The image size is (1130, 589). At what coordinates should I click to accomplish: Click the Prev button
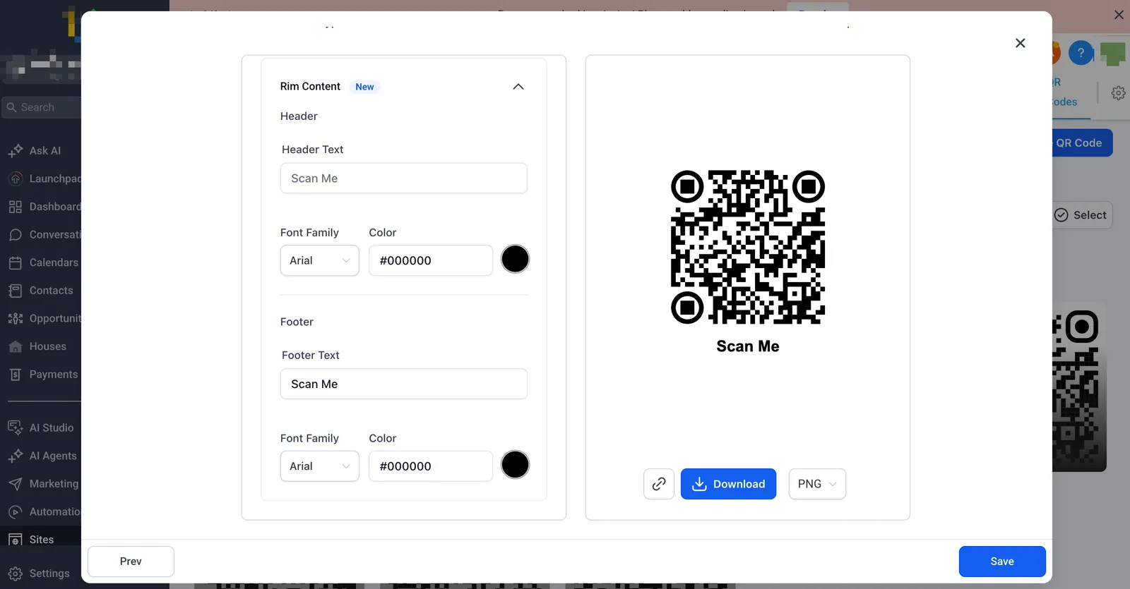(x=131, y=561)
